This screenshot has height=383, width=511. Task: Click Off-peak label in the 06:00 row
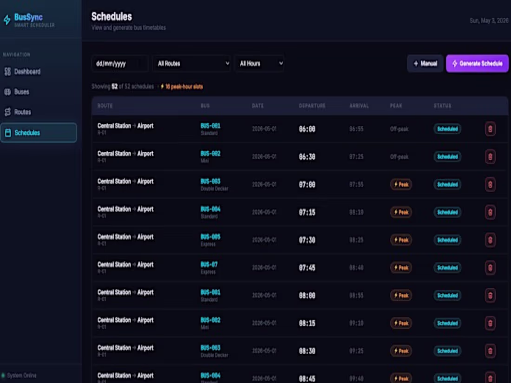click(399, 129)
